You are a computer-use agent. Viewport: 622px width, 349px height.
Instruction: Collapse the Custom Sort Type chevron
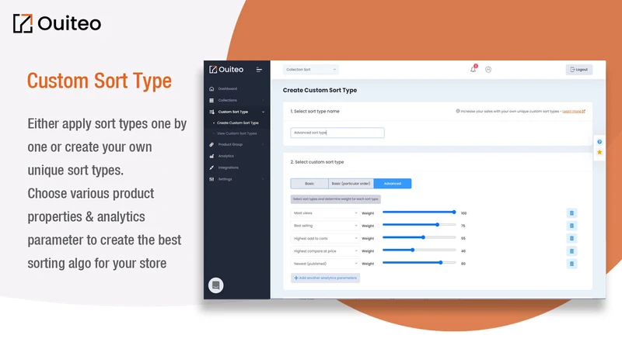(263, 112)
